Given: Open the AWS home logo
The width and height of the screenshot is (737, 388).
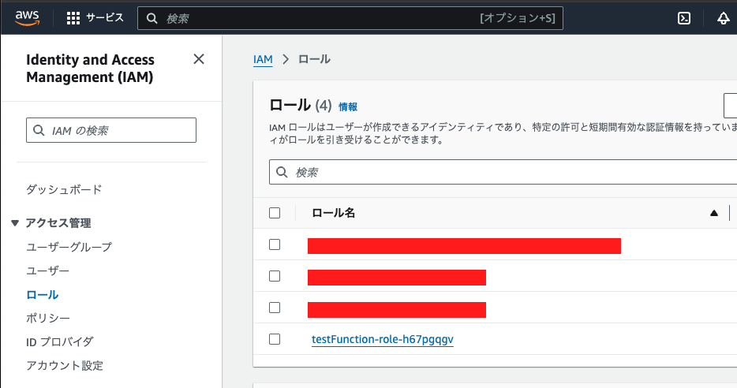Looking at the screenshot, I should click(28, 18).
